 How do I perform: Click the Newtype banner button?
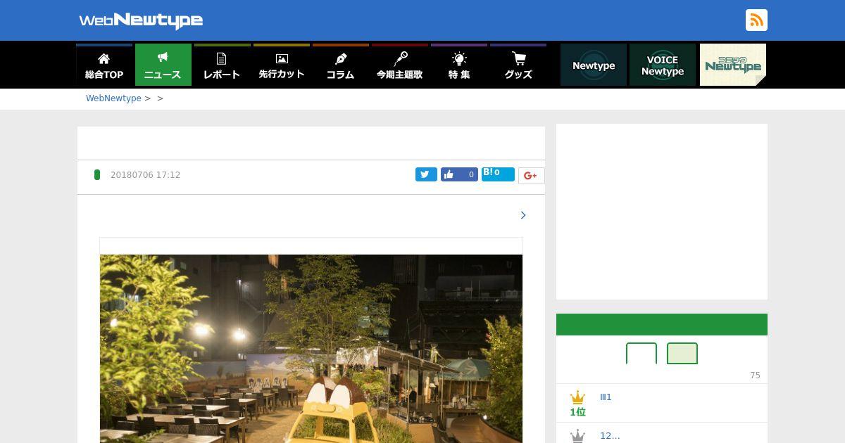coord(594,65)
